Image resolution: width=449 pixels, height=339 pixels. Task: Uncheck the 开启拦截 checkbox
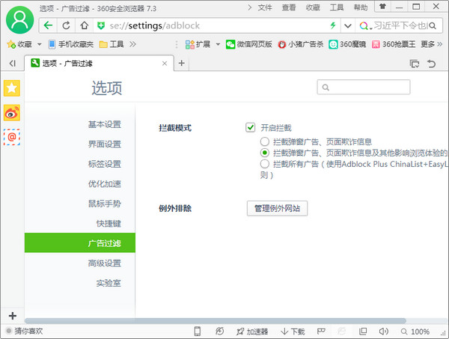(x=250, y=127)
